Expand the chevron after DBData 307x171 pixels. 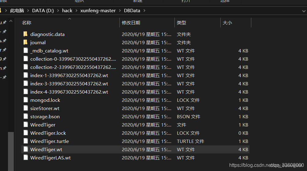(144, 11)
